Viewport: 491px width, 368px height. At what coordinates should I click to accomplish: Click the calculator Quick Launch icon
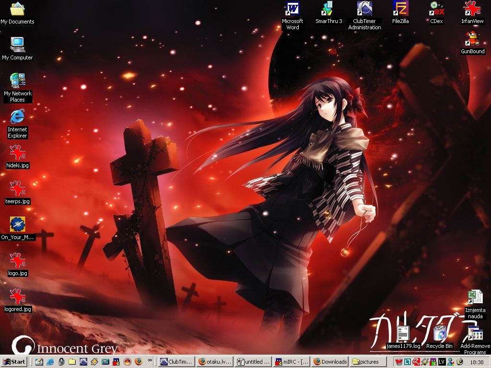tap(105, 362)
